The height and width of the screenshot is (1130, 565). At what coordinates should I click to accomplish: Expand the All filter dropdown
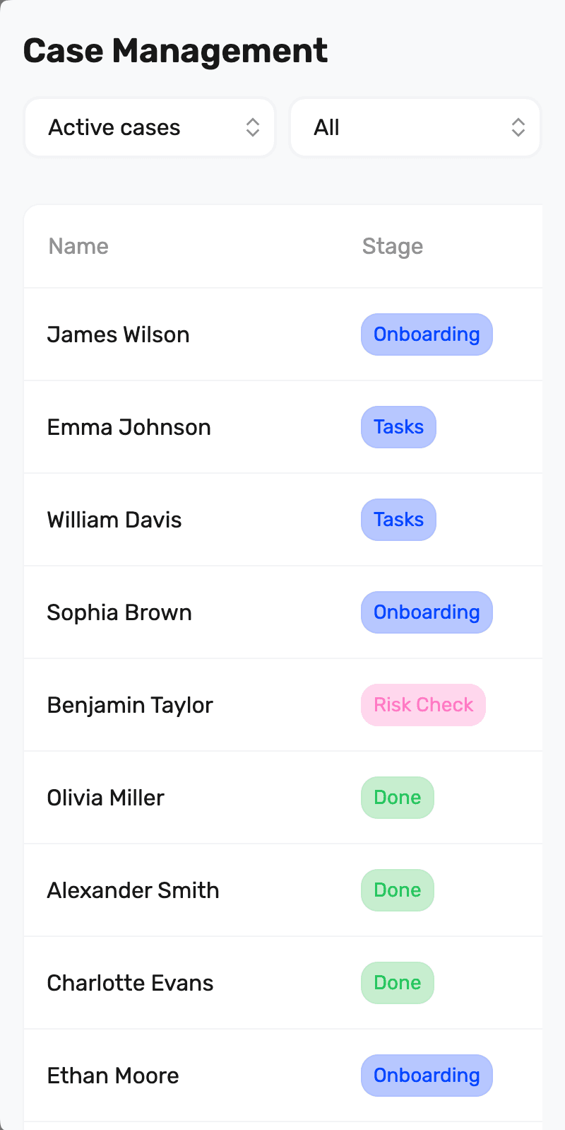pos(415,127)
